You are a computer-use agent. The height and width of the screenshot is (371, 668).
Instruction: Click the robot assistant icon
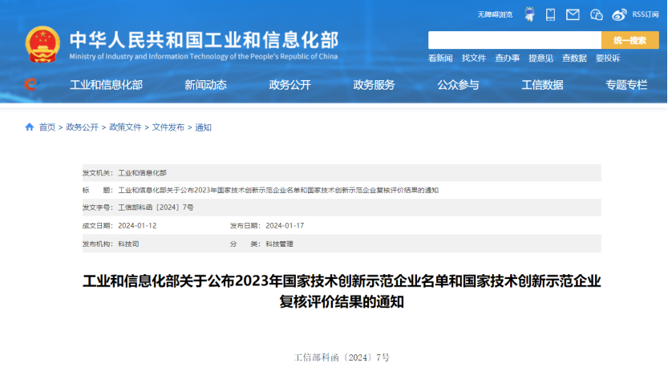tap(529, 14)
